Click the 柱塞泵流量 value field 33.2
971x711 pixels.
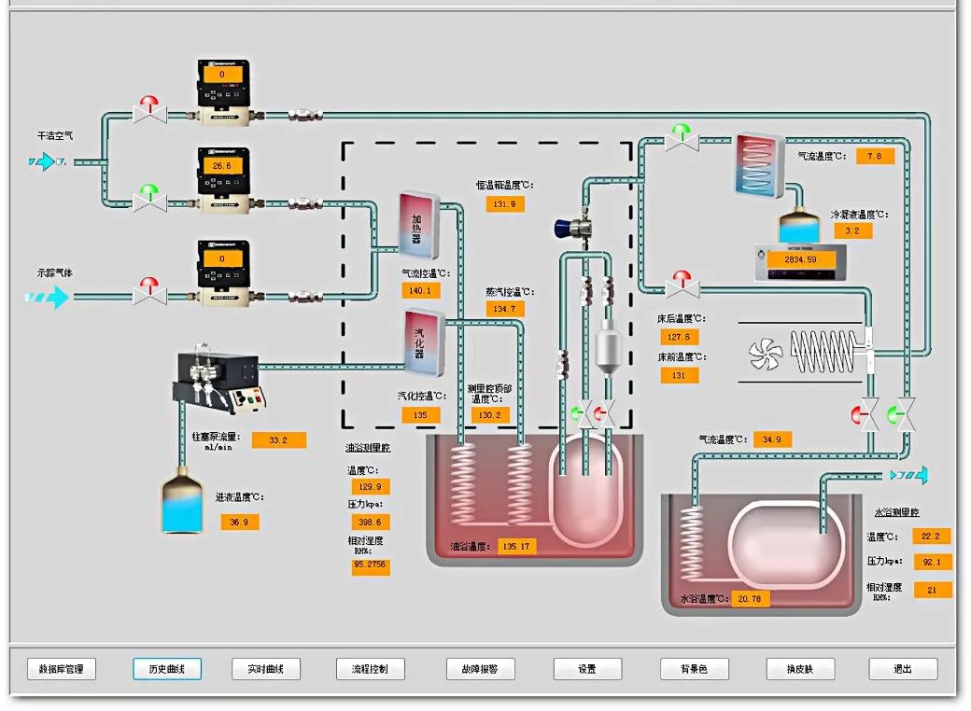click(x=278, y=440)
